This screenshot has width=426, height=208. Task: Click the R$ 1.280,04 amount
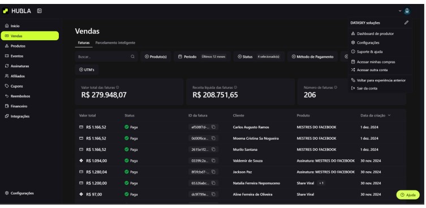pos(96,172)
